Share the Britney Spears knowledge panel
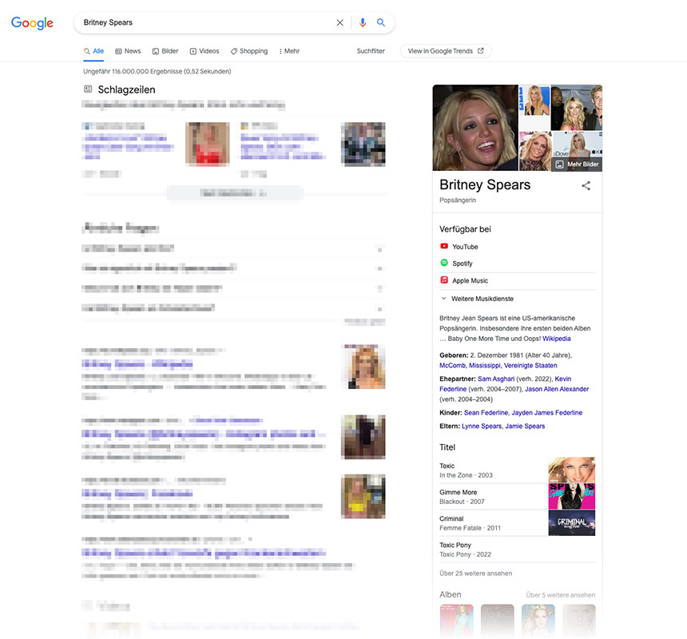 tap(586, 185)
